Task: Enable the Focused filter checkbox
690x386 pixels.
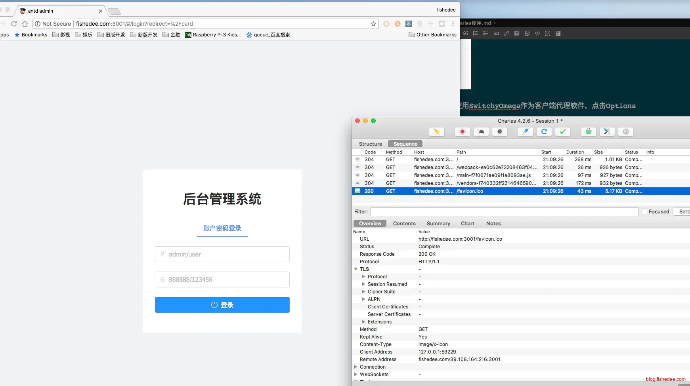Action: pos(644,211)
